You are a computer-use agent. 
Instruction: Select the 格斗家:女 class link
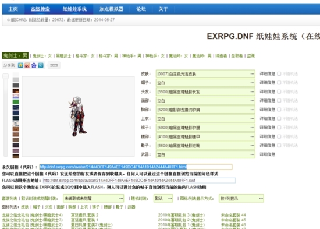[x=85, y=56]
